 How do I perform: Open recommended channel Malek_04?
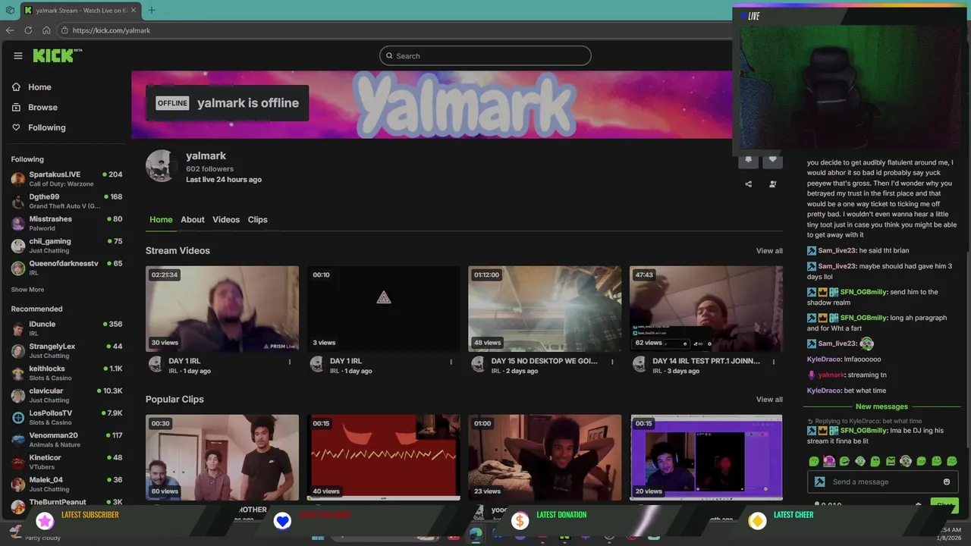pos(67,484)
